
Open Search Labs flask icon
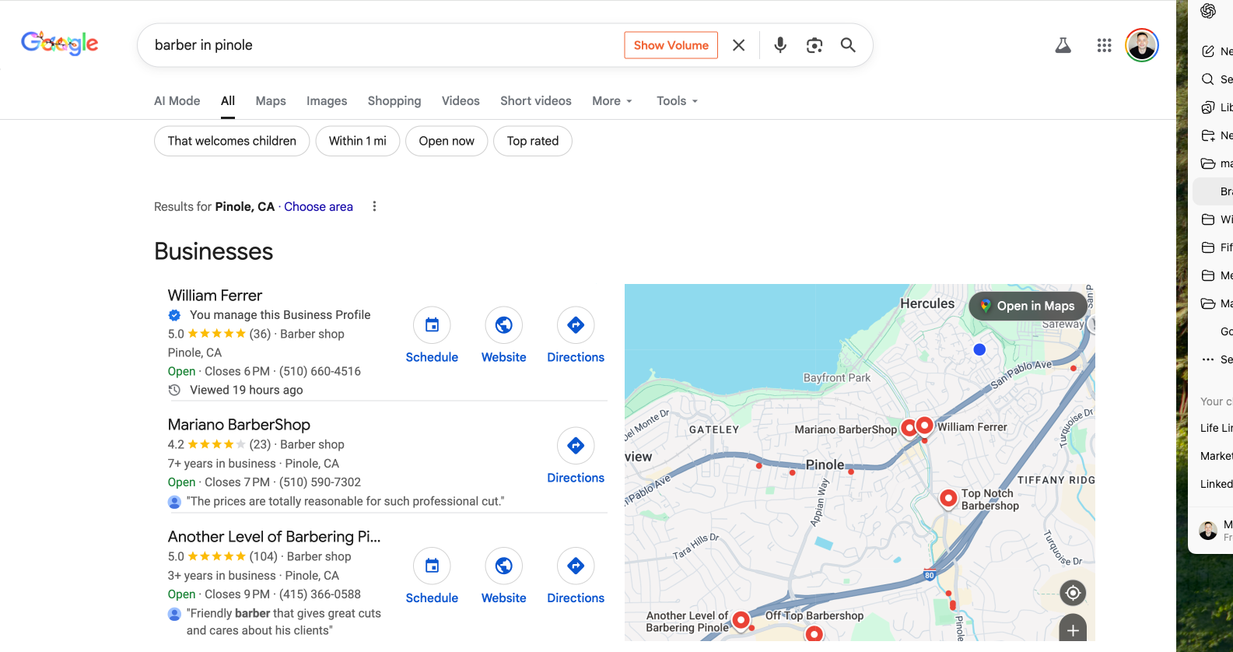click(1063, 45)
